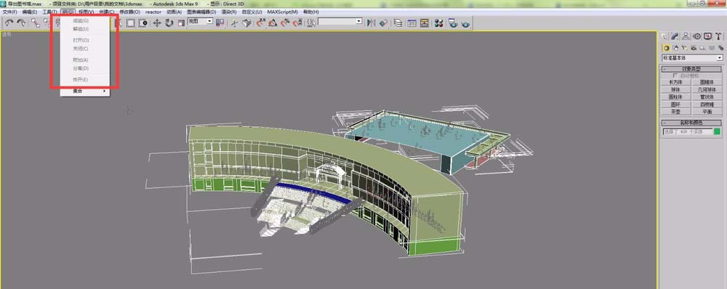Select the Systems category icon
This screenshot has height=289, width=727.
point(720,48)
